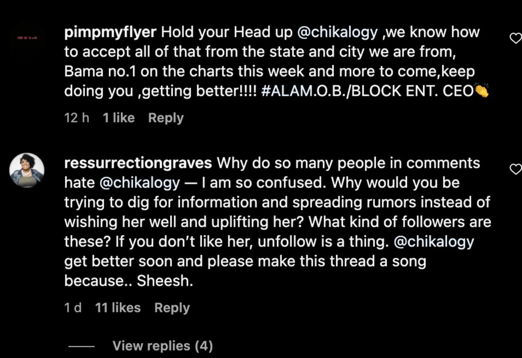Click @chikalogy after the word "hate"
The image size is (522, 358).
point(140,183)
